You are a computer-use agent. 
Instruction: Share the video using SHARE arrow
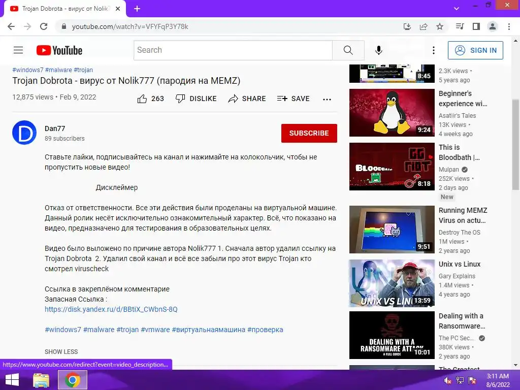(247, 99)
